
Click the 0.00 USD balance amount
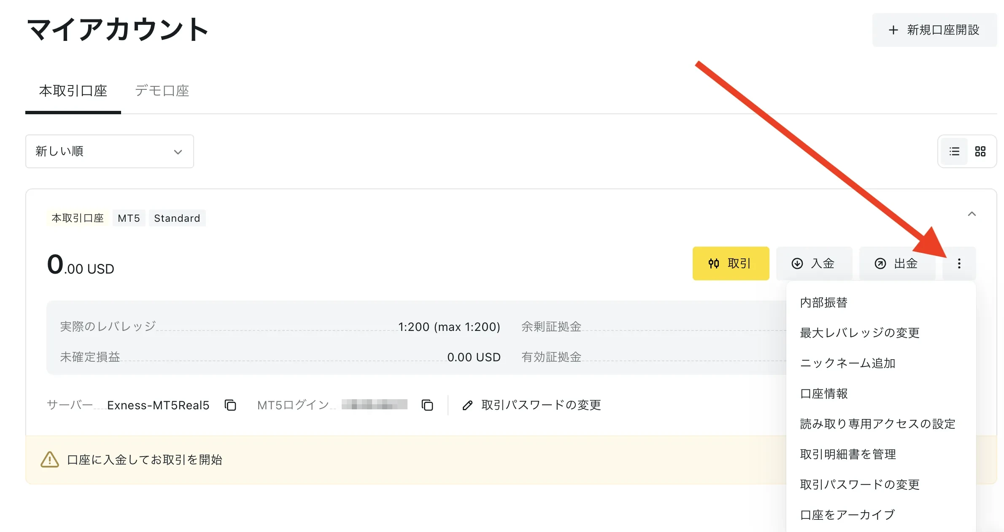[x=81, y=265]
